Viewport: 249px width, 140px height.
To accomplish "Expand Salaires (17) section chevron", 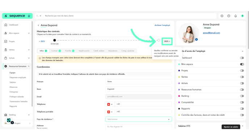I will click(242, 126).
